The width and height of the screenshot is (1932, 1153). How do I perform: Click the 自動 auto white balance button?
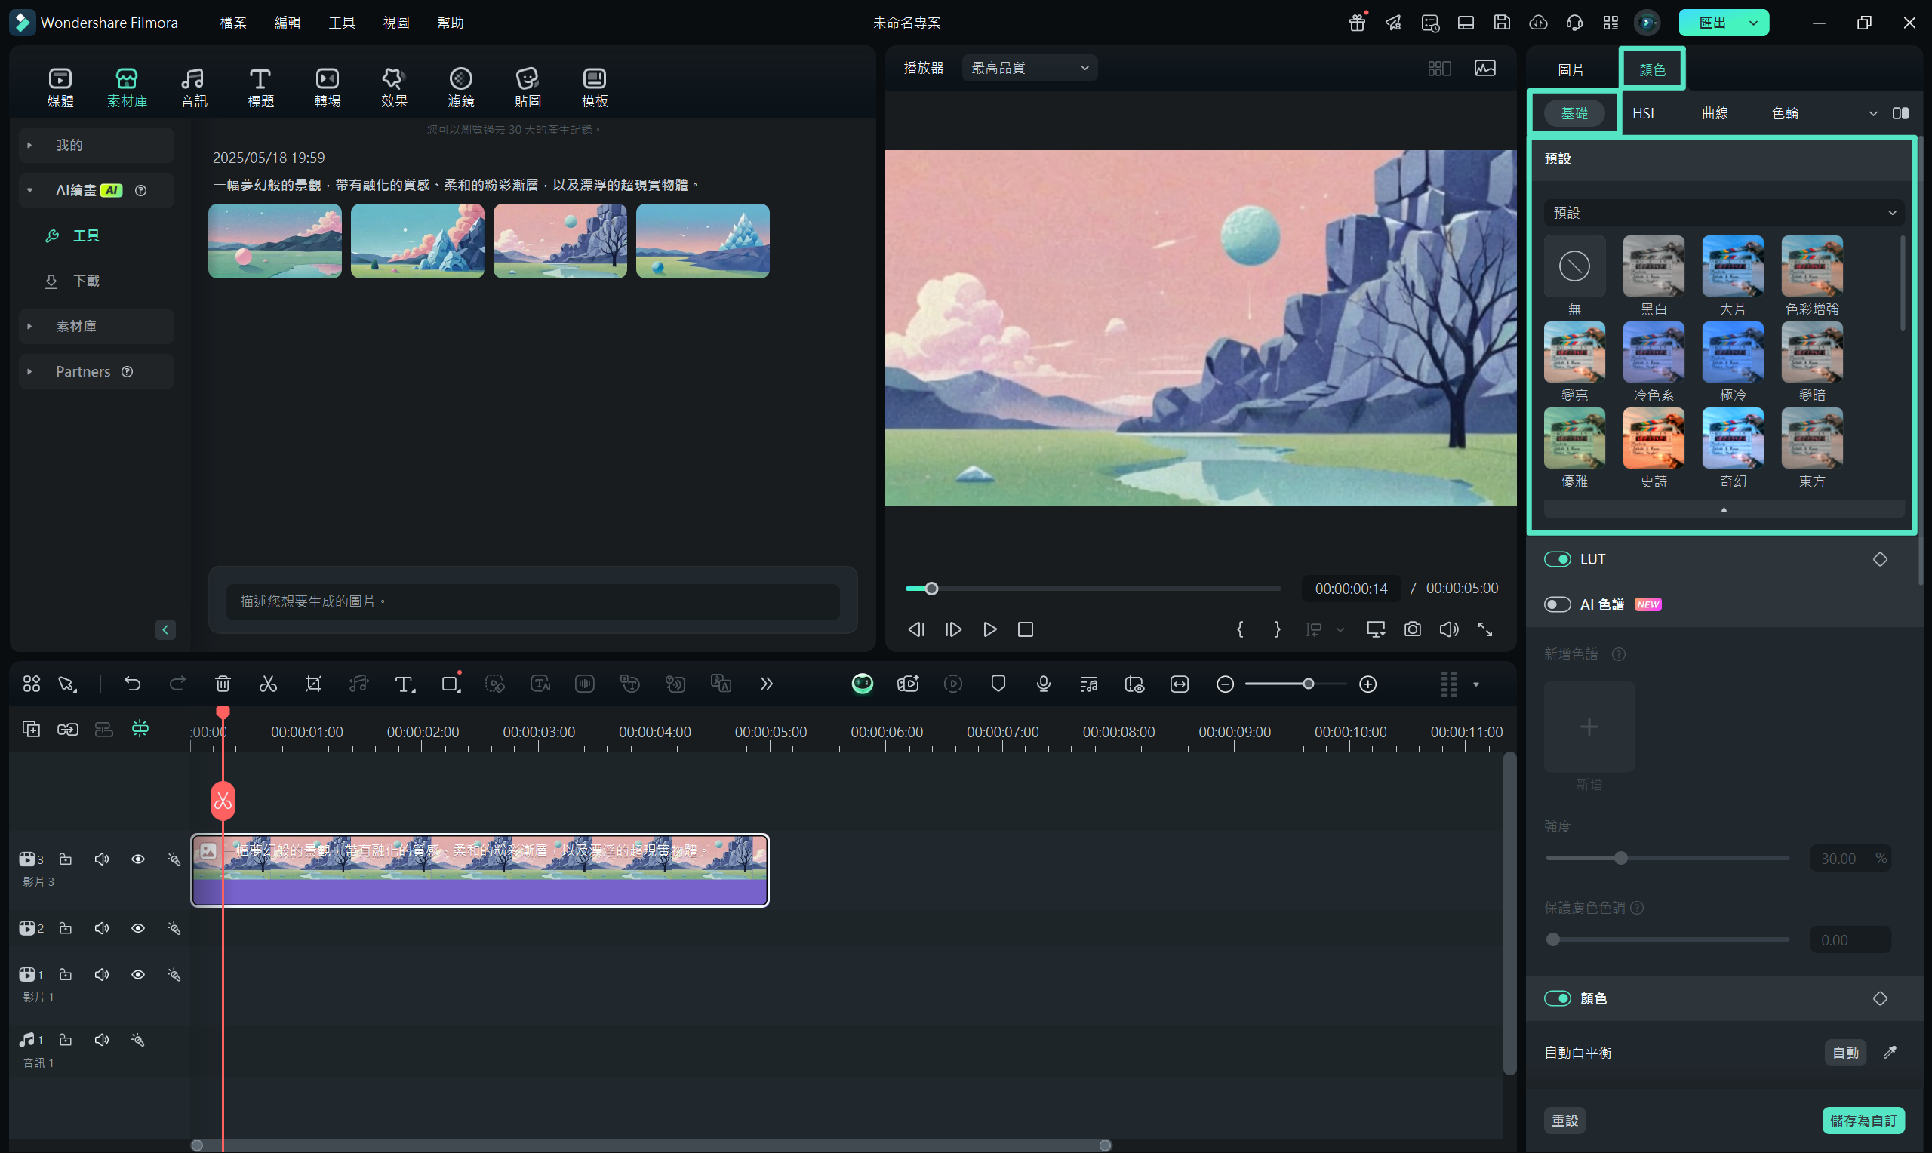pos(1845,1053)
